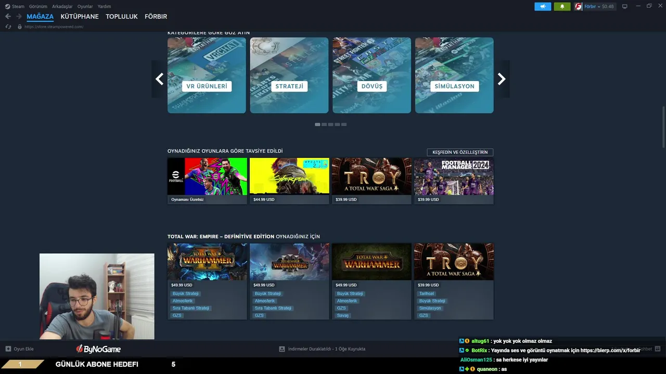Select the second carousel page dot
Image resolution: width=666 pixels, height=374 pixels.
[x=324, y=125]
